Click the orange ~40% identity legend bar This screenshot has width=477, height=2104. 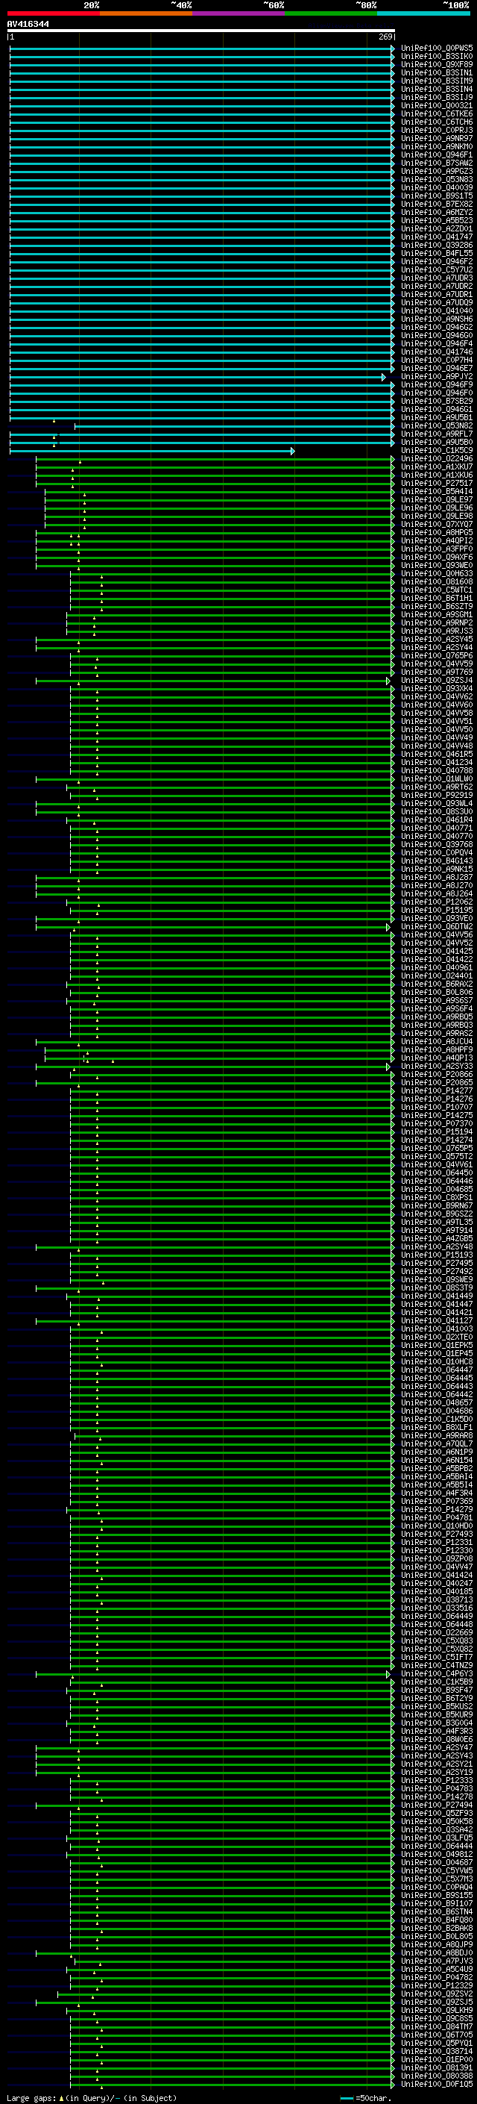point(146,13)
